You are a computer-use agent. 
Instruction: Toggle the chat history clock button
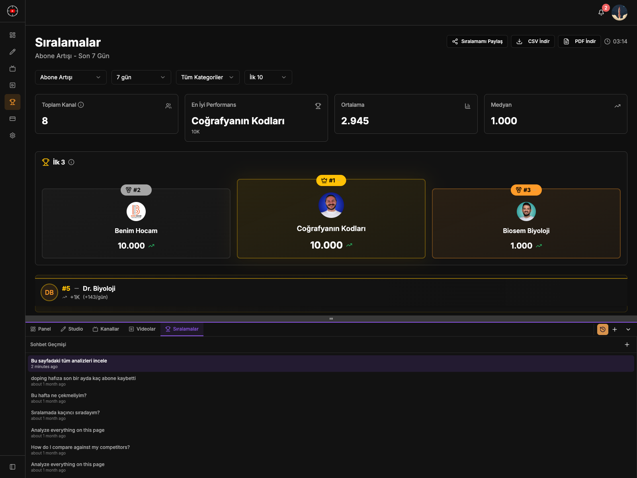pos(603,329)
